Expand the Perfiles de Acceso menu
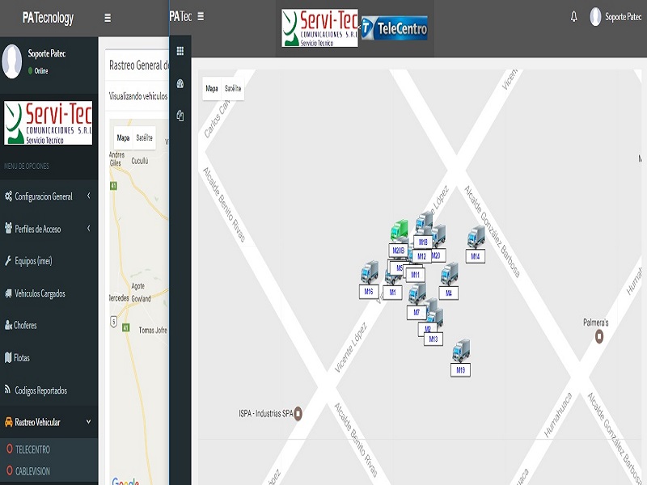The image size is (647, 485). tap(49, 229)
